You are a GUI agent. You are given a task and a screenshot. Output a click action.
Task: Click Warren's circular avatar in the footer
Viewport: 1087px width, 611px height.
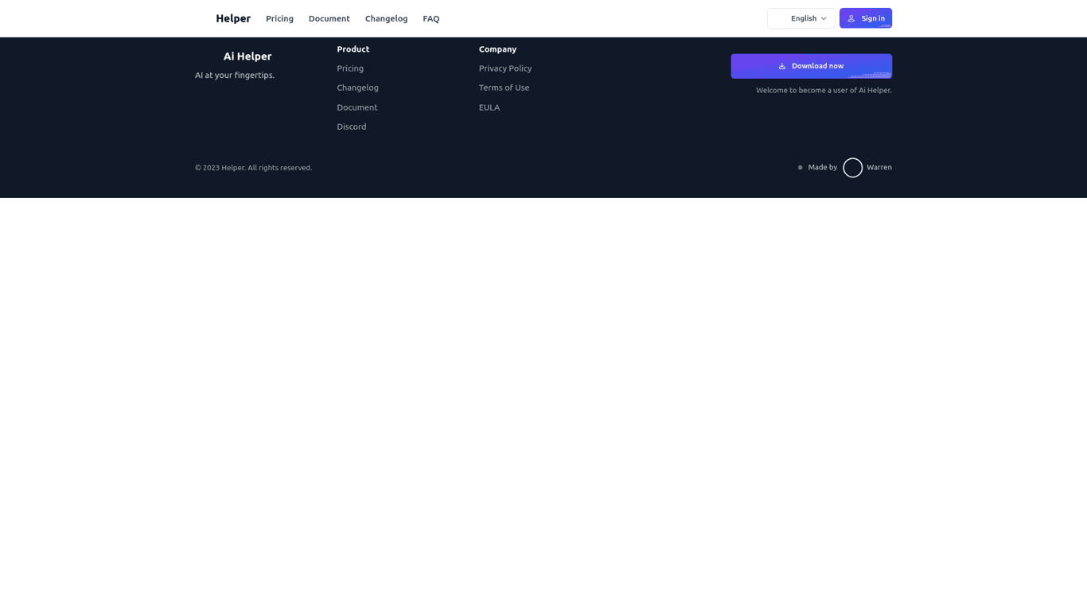(852, 167)
